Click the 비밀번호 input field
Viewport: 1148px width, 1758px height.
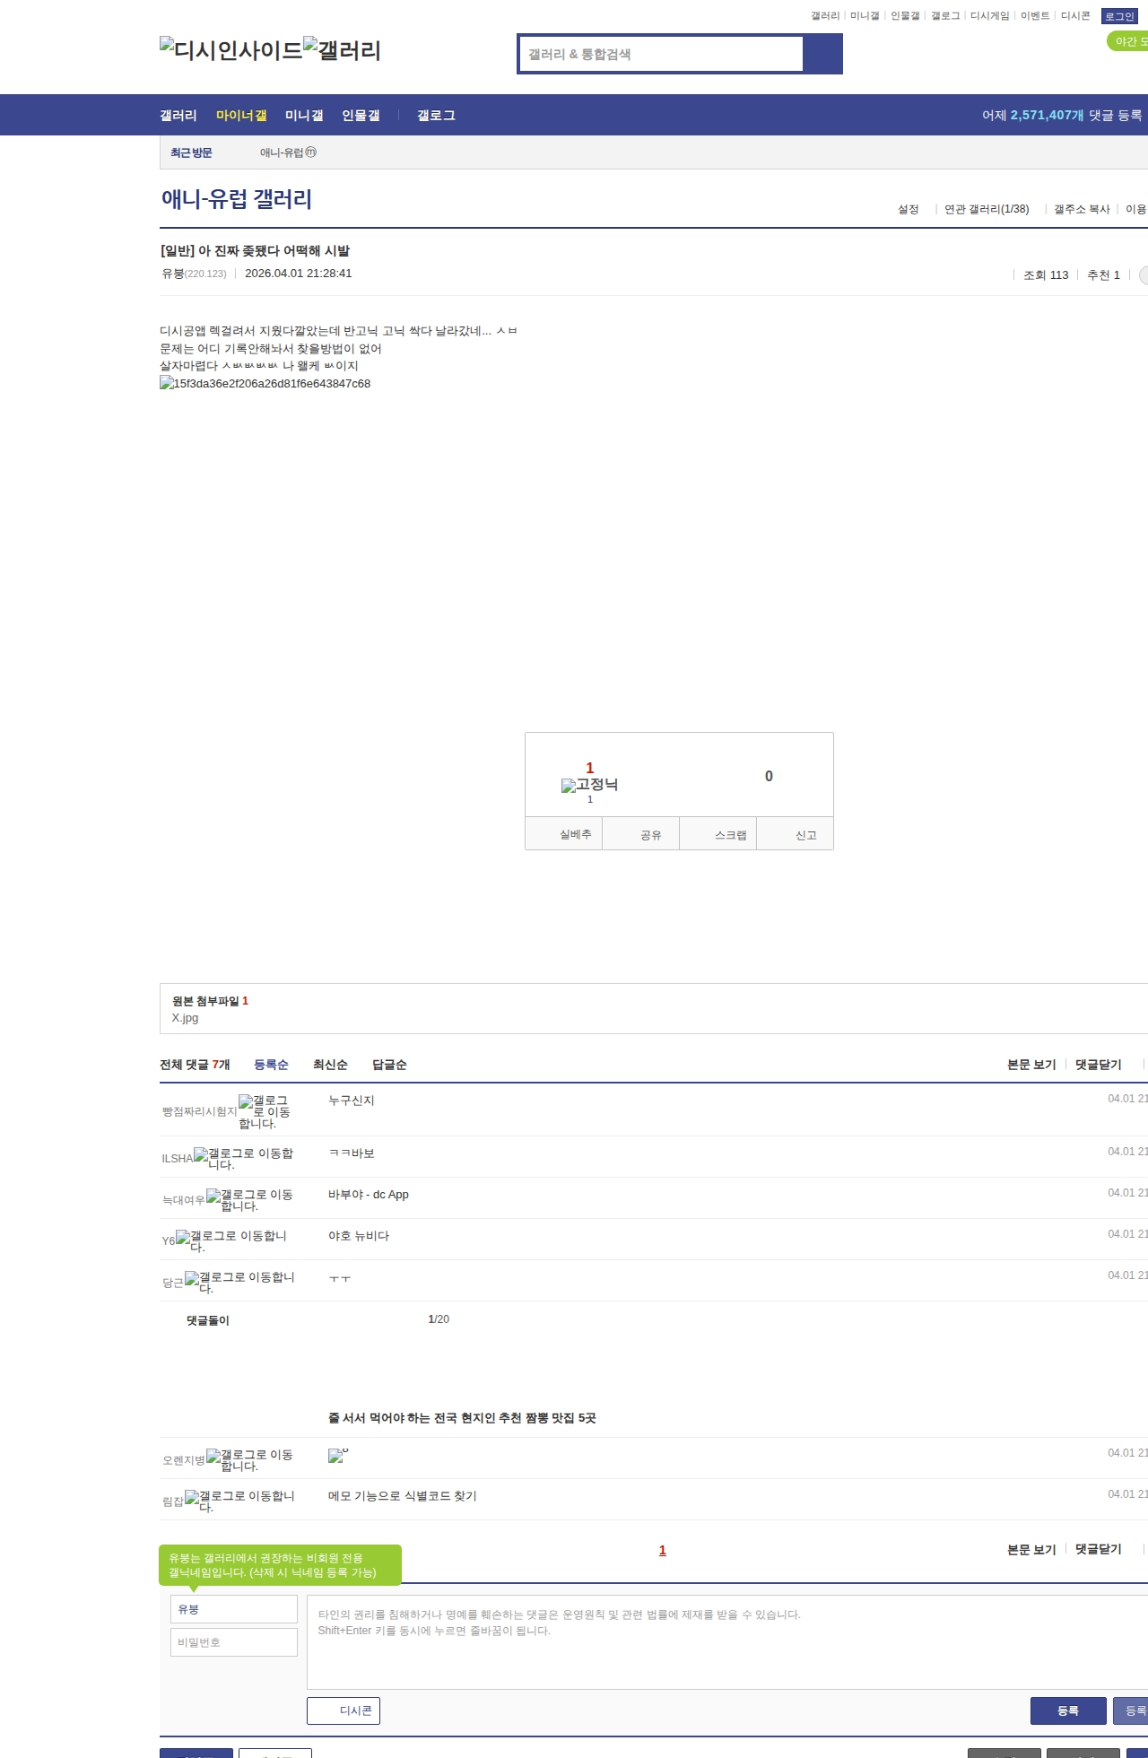click(234, 1642)
